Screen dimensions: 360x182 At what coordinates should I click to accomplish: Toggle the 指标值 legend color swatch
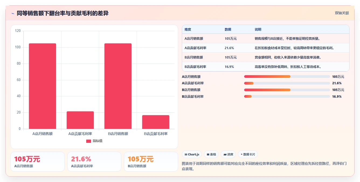89,141
